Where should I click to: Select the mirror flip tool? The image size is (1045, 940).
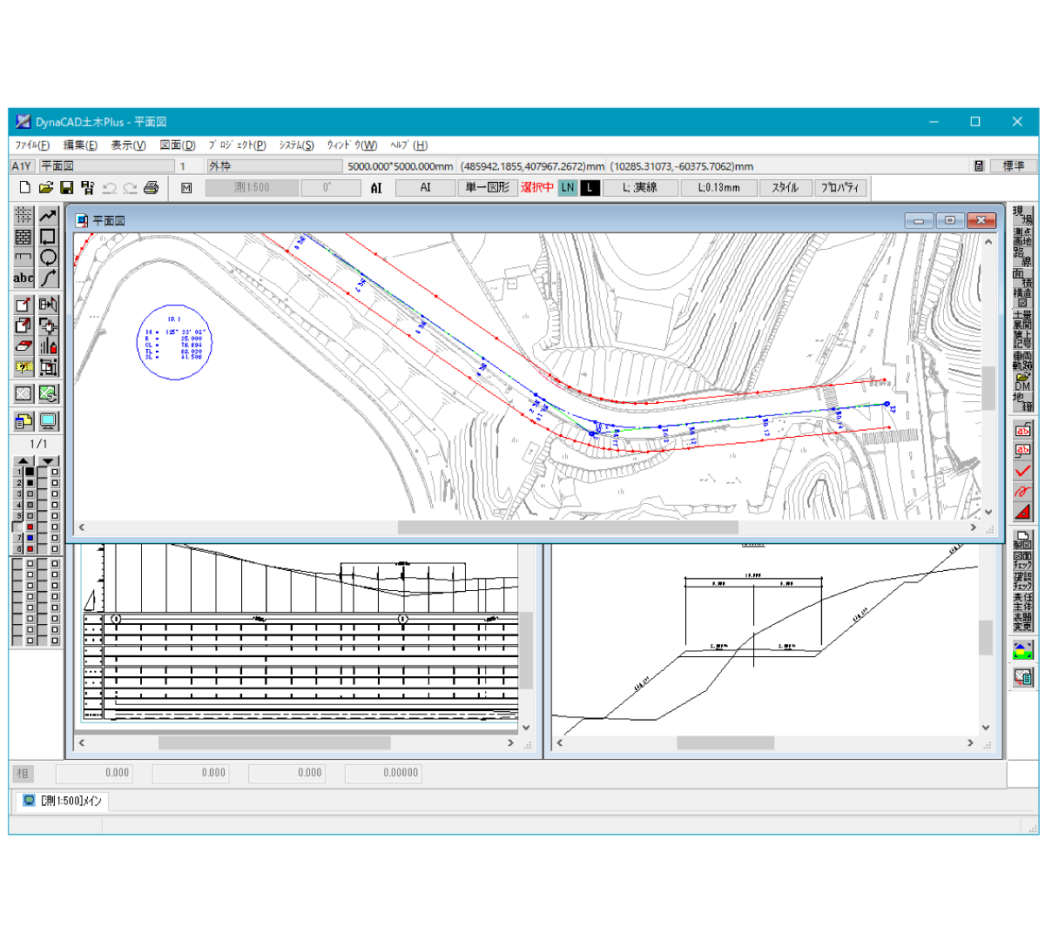[x=48, y=305]
